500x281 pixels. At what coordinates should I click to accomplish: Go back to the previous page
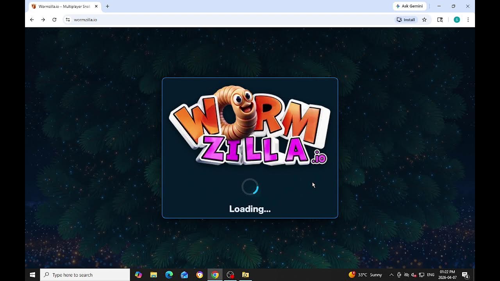(32, 20)
